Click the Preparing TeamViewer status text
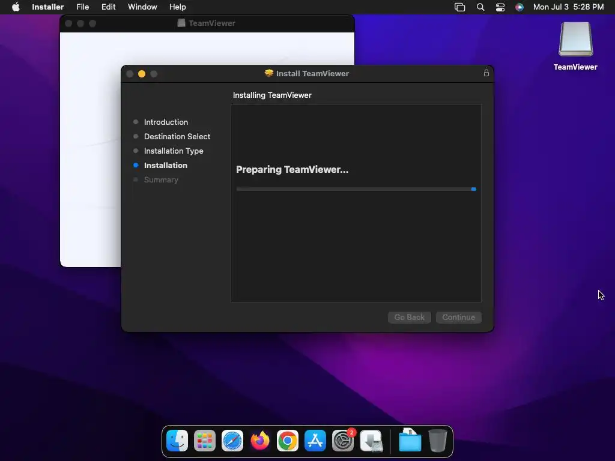Image resolution: width=615 pixels, height=461 pixels. (x=292, y=170)
